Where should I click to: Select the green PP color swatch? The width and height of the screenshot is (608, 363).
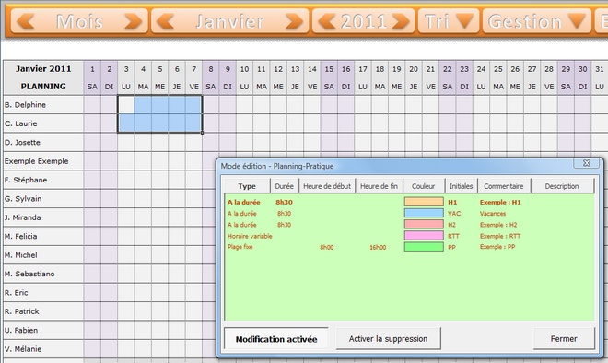[424, 247]
